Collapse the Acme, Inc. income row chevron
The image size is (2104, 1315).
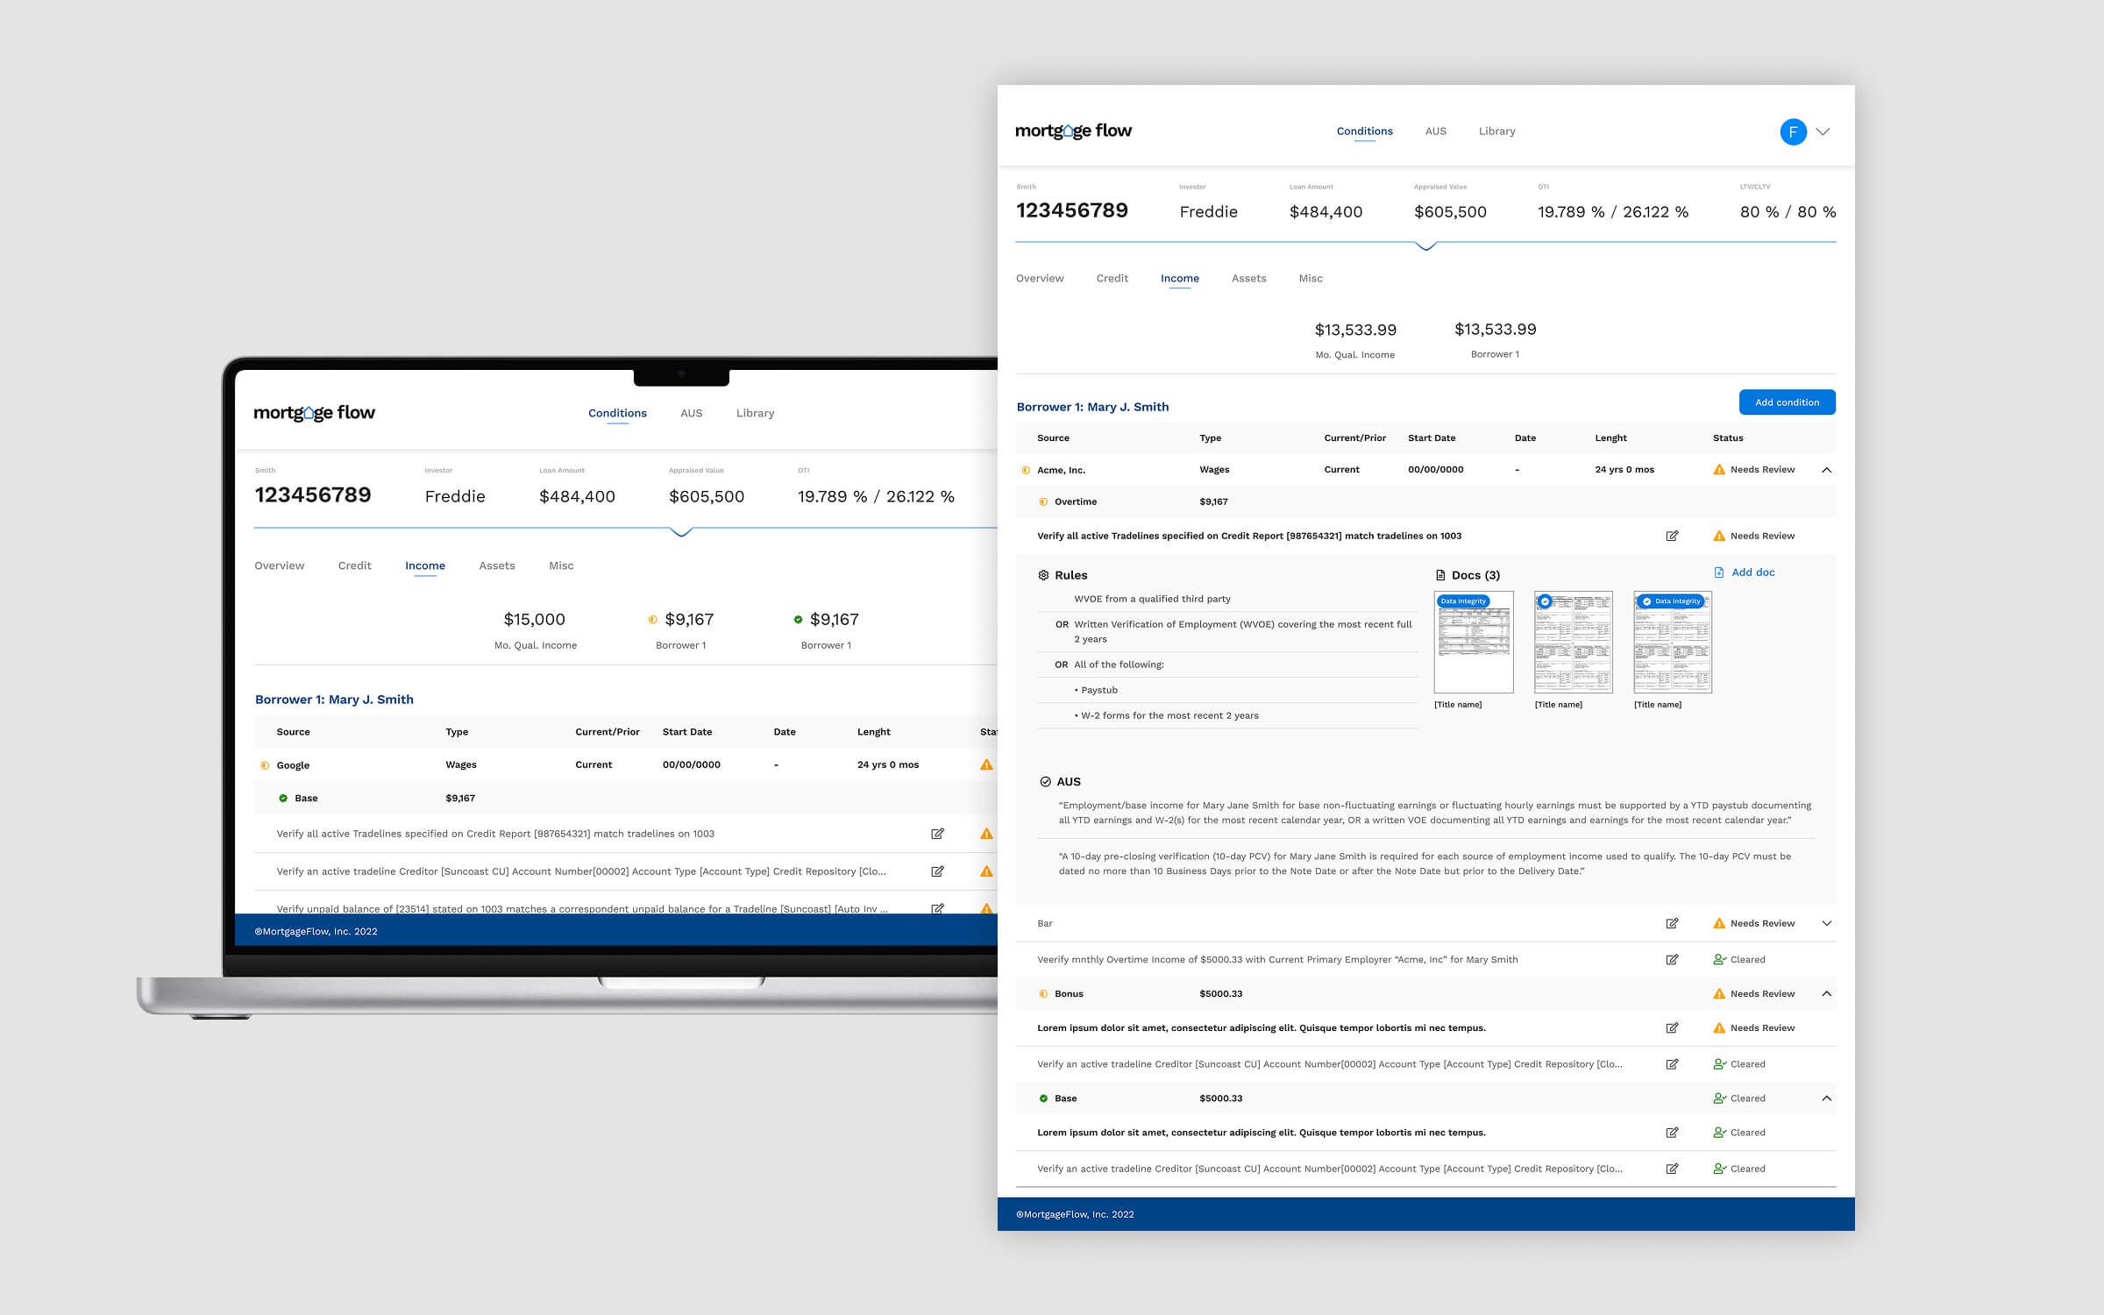[x=1827, y=470]
